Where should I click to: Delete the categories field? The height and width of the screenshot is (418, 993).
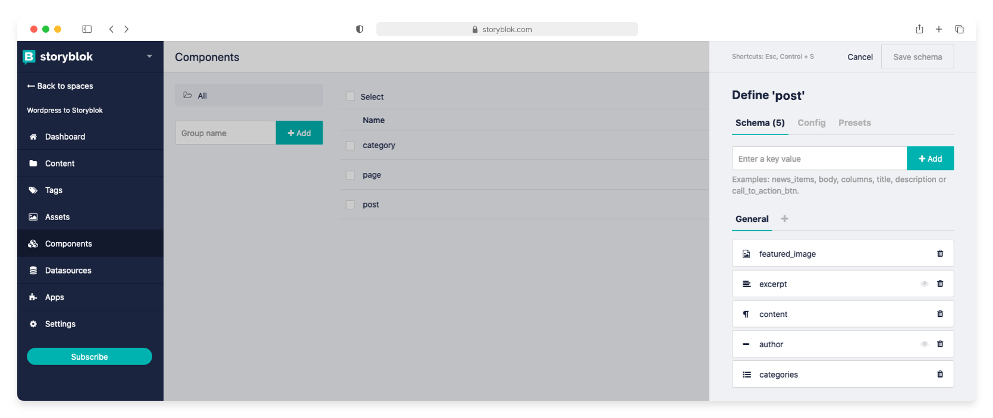tap(940, 375)
